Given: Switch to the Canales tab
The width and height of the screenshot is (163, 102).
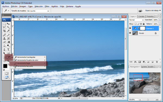Looking at the screenshot, I should [141, 16].
